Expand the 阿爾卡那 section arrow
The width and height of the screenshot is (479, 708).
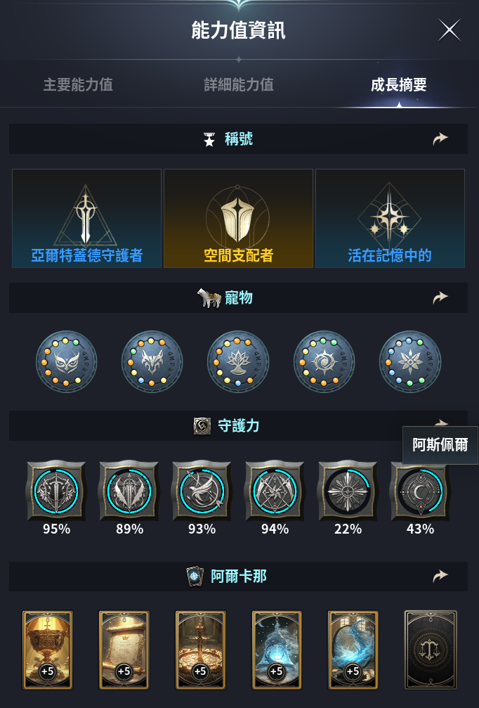tap(440, 576)
